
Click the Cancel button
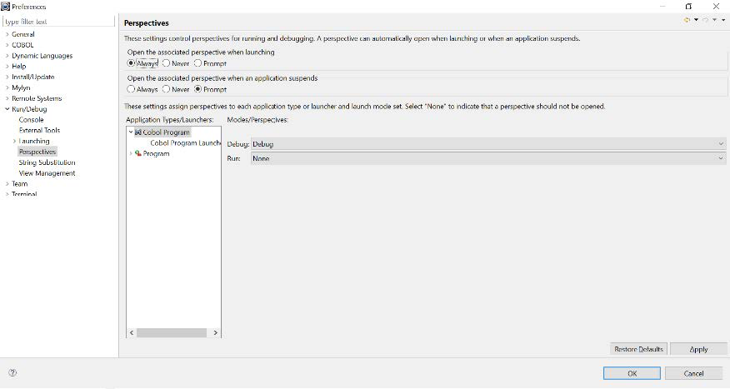[693, 373]
